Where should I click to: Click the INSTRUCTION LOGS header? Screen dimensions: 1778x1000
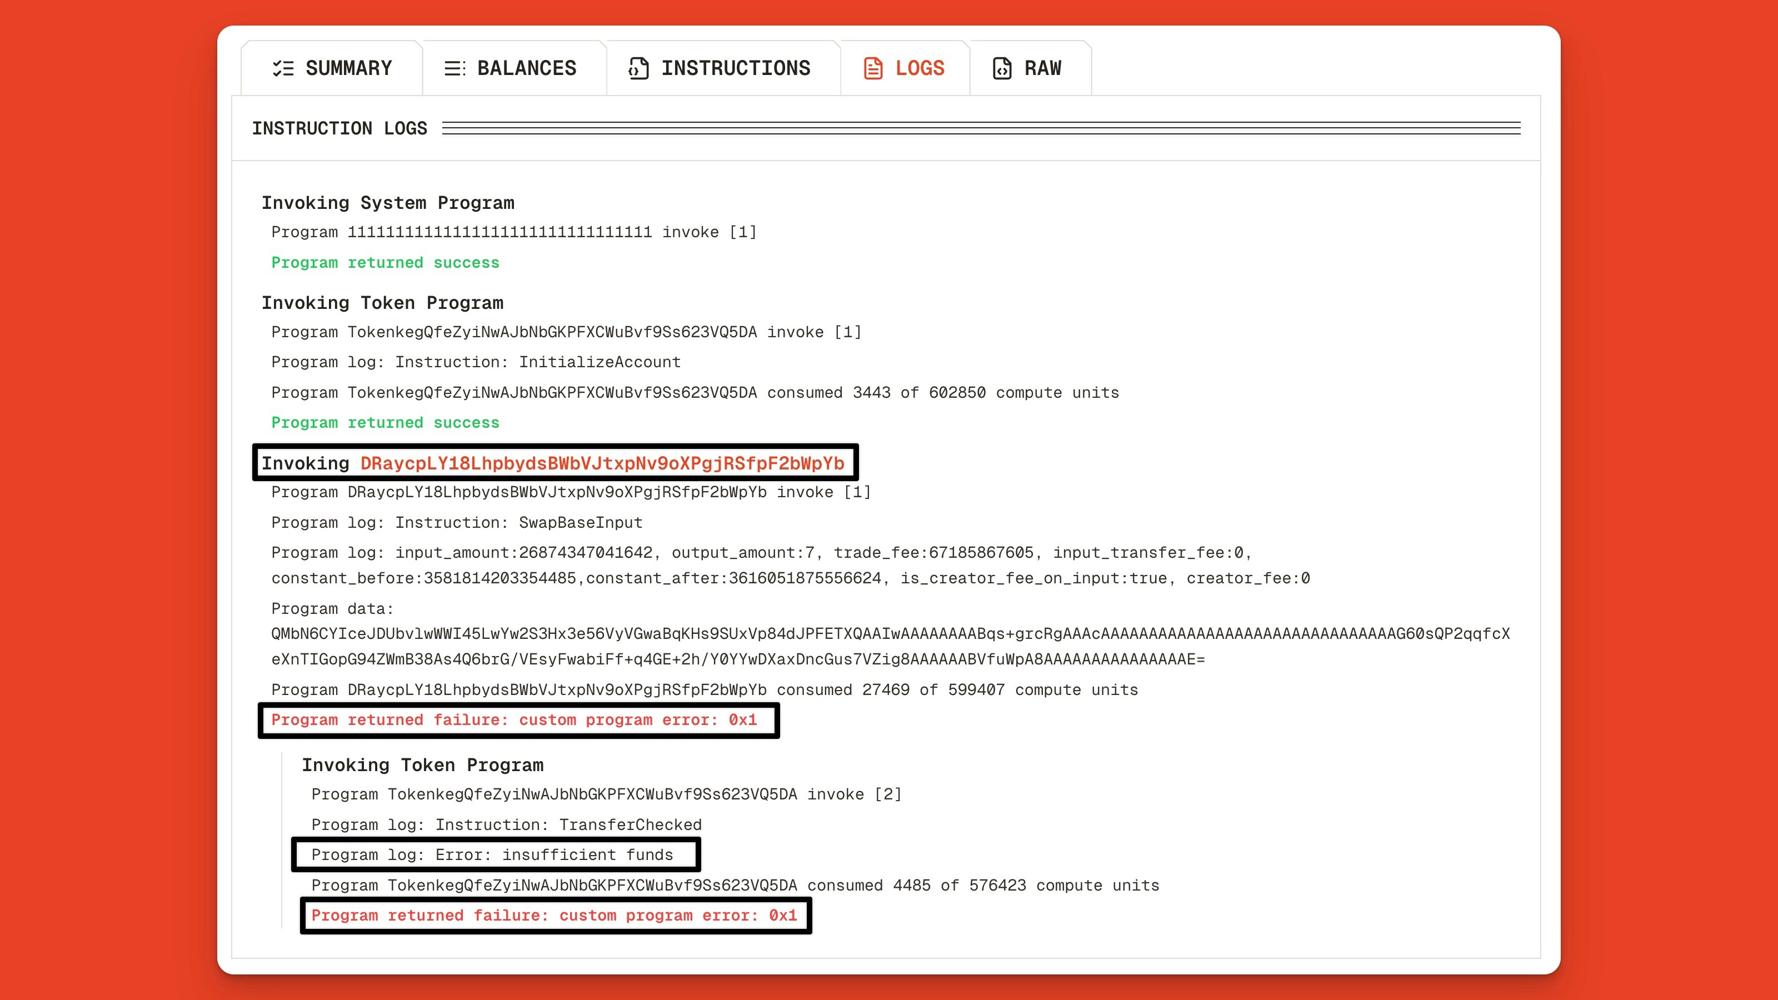339,128
